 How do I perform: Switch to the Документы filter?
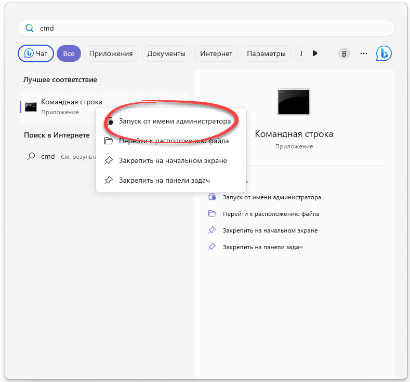tap(166, 53)
